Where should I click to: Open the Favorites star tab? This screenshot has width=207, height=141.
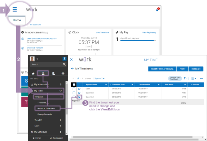(x=33, y=74)
